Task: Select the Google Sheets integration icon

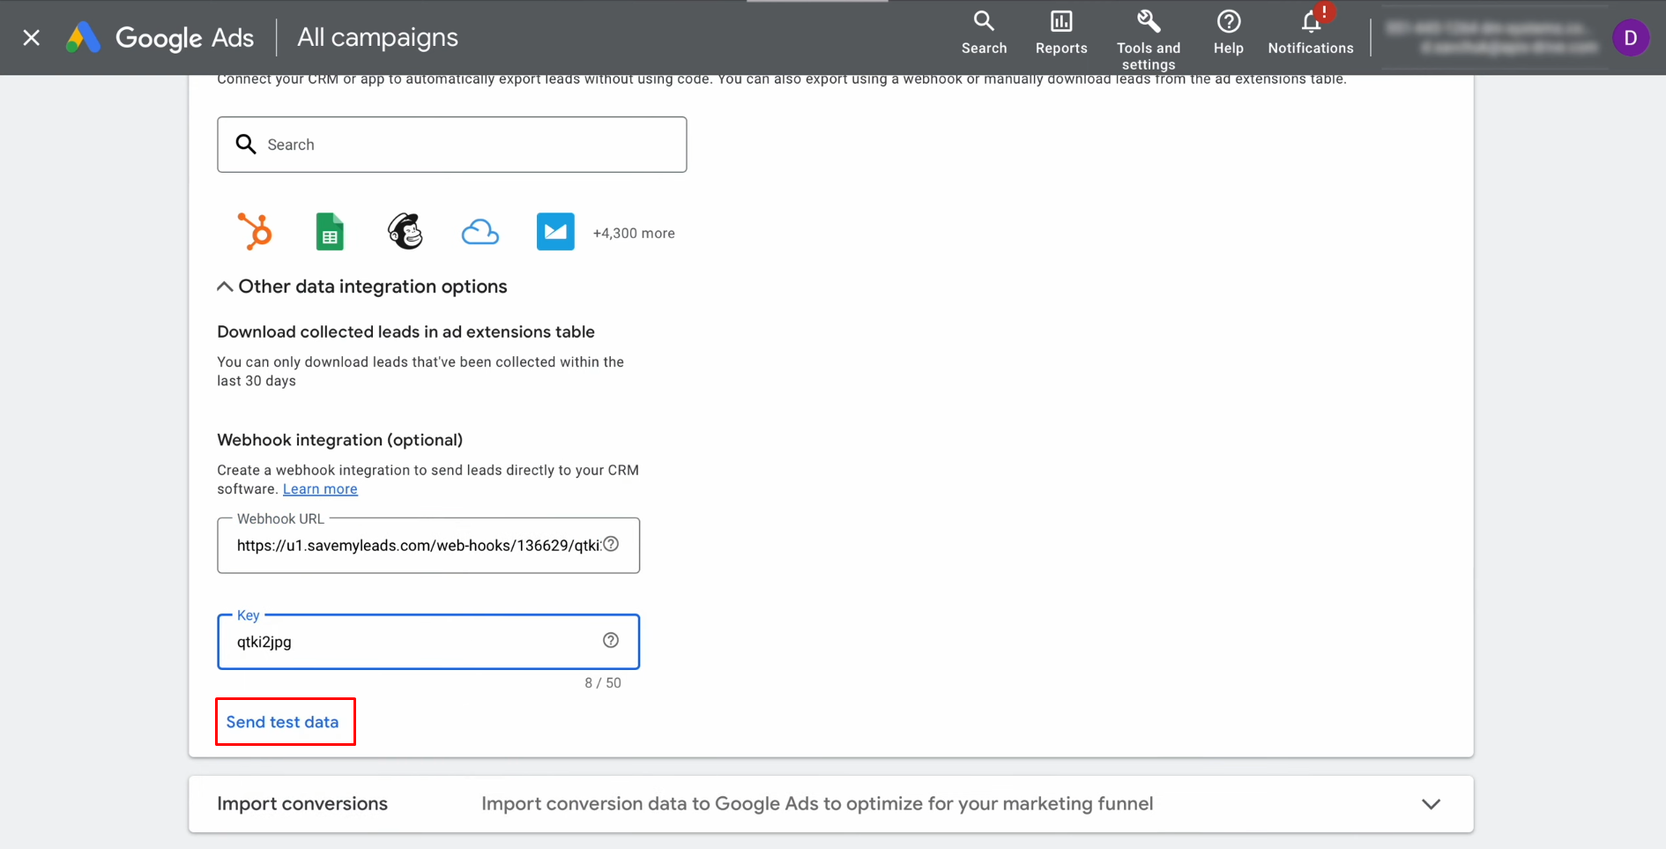Action: tap(330, 232)
